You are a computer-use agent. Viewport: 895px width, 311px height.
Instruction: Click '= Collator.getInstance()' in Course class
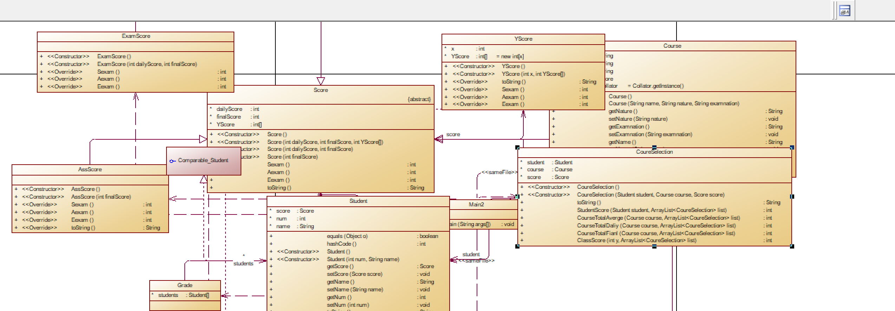click(x=655, y=86)
